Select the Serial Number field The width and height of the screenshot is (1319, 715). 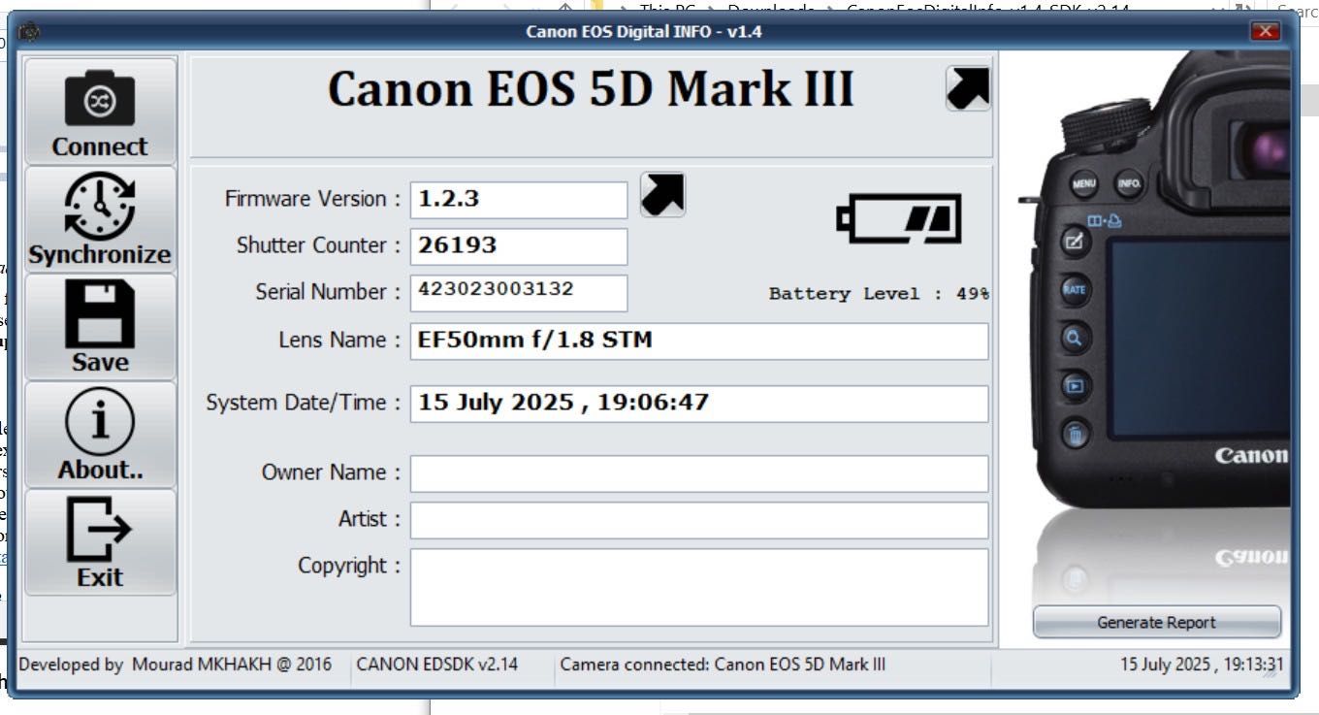519,293
